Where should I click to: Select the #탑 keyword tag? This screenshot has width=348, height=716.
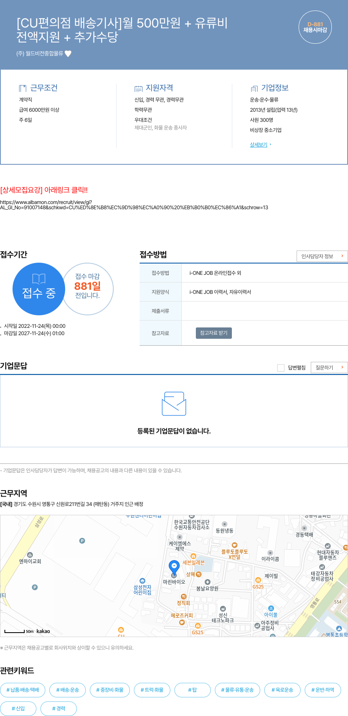(x=193, y=690)
